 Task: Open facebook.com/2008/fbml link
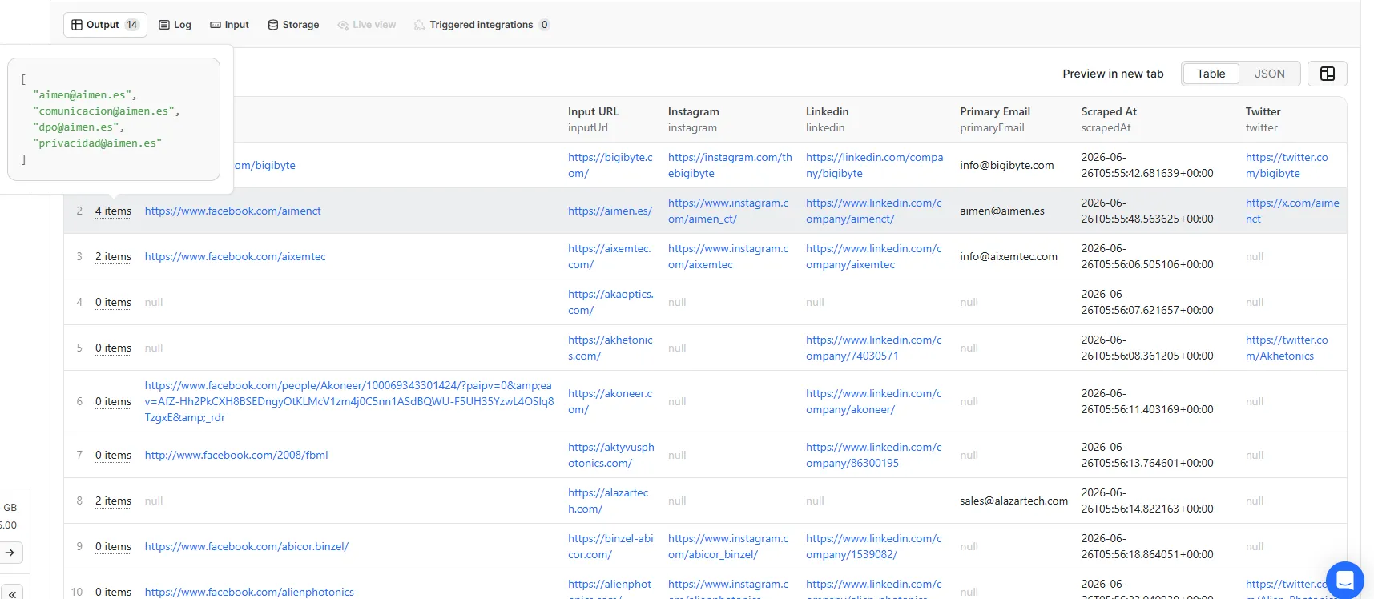236,455
